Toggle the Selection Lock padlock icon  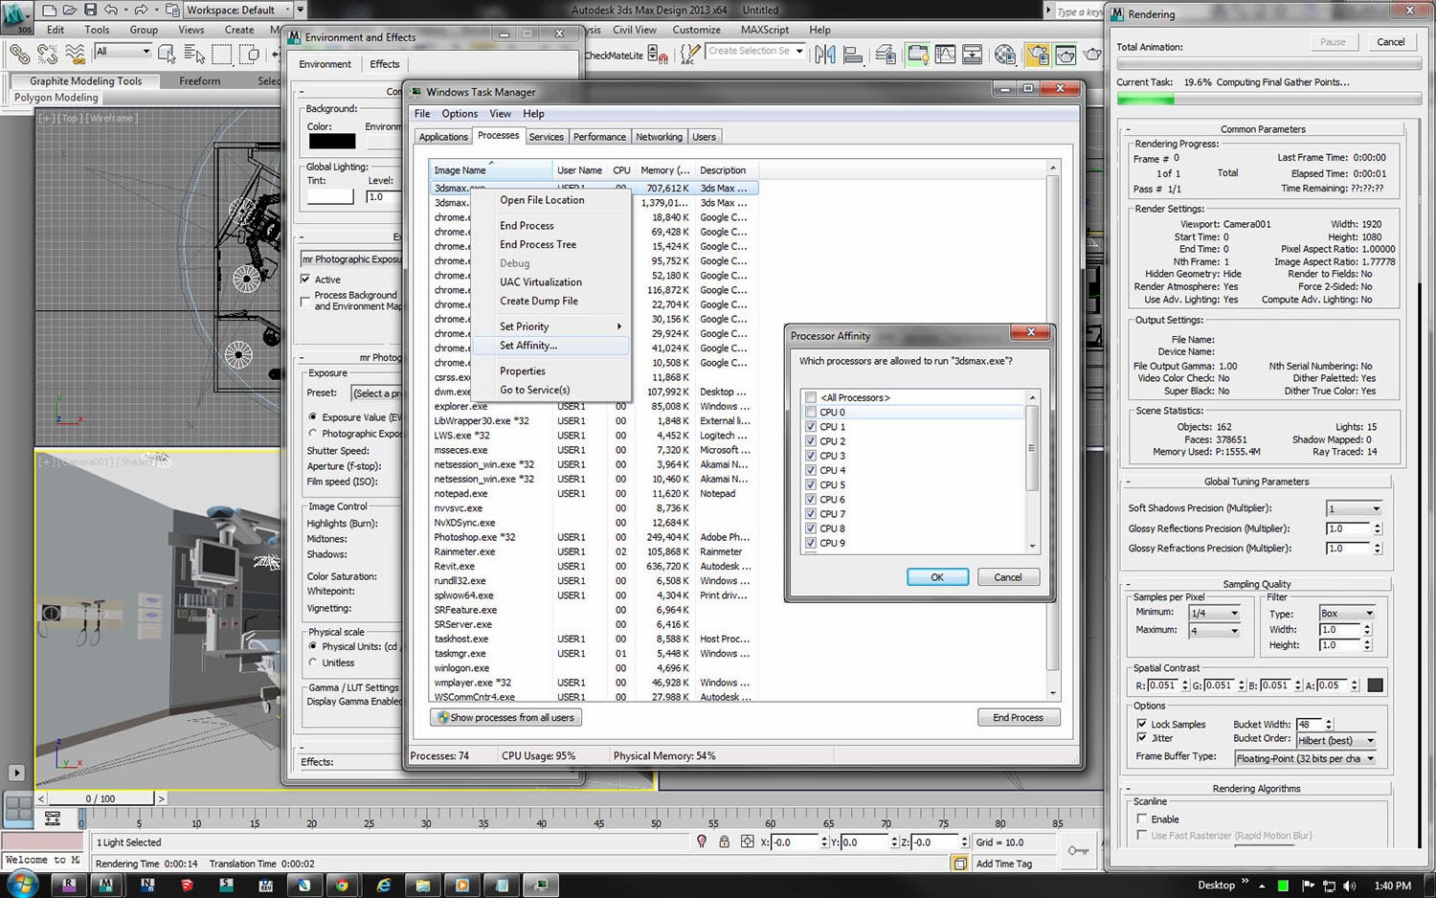pyautogui.click(x=724, y=842)
